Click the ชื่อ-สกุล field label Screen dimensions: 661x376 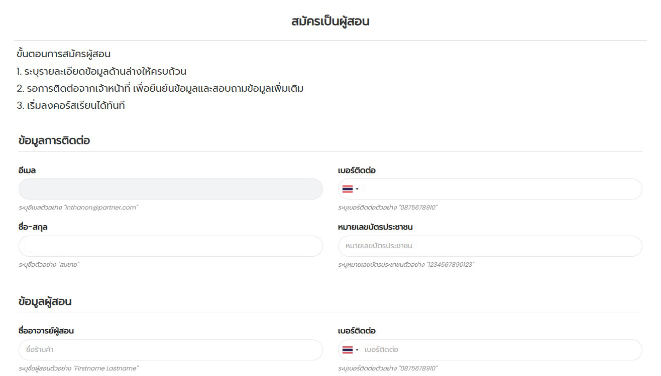coord(33,227)
